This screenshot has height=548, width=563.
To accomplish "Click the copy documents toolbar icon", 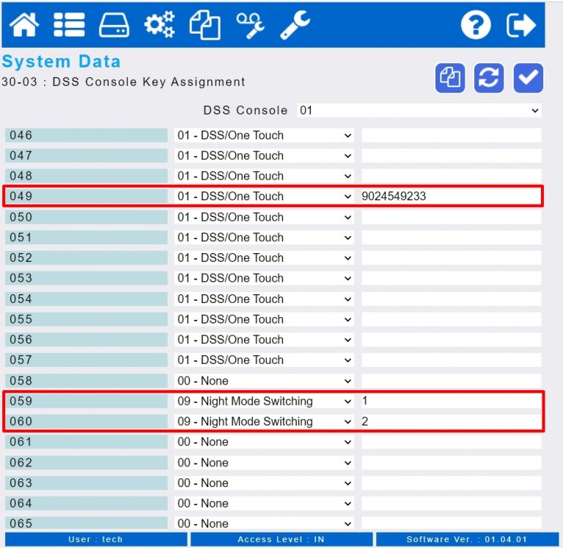I will (x=205, y=25).
